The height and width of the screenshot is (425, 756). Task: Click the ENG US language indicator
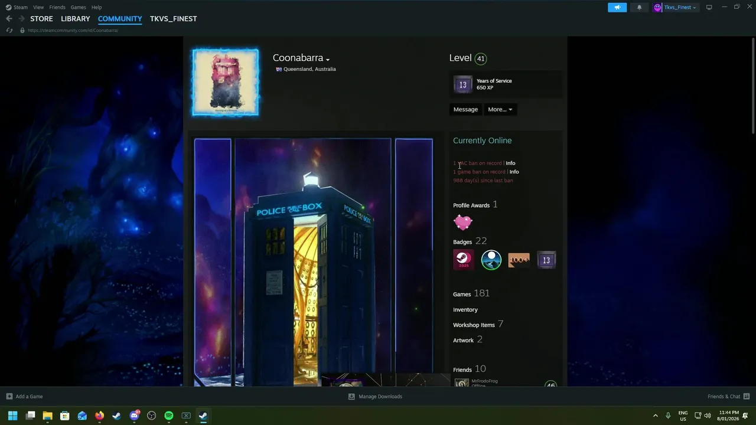coord(683,416)
